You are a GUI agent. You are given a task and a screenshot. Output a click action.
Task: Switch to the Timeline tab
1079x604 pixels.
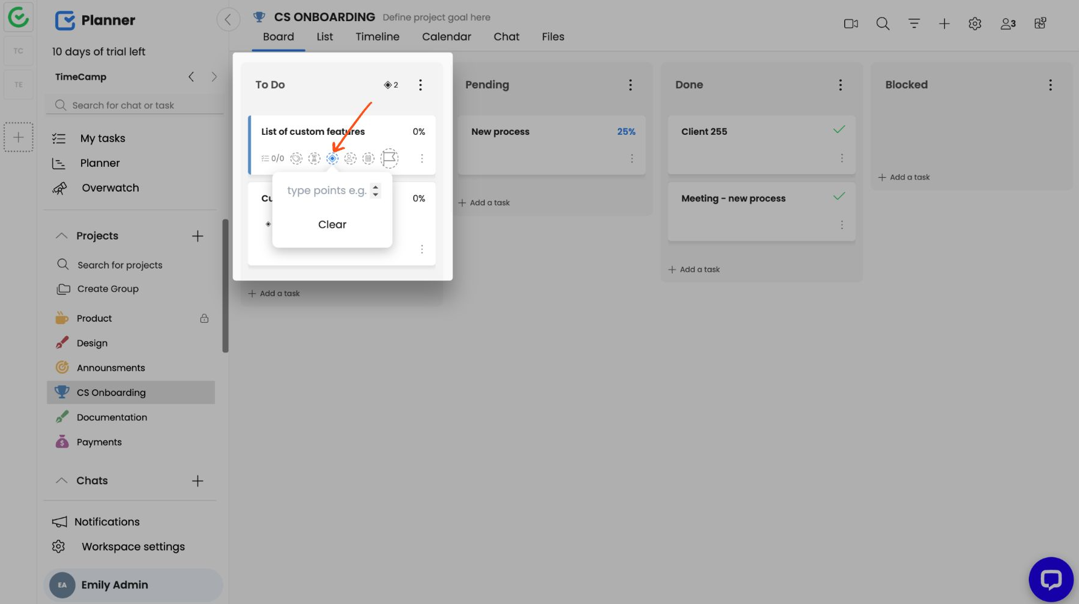point(378,37)
